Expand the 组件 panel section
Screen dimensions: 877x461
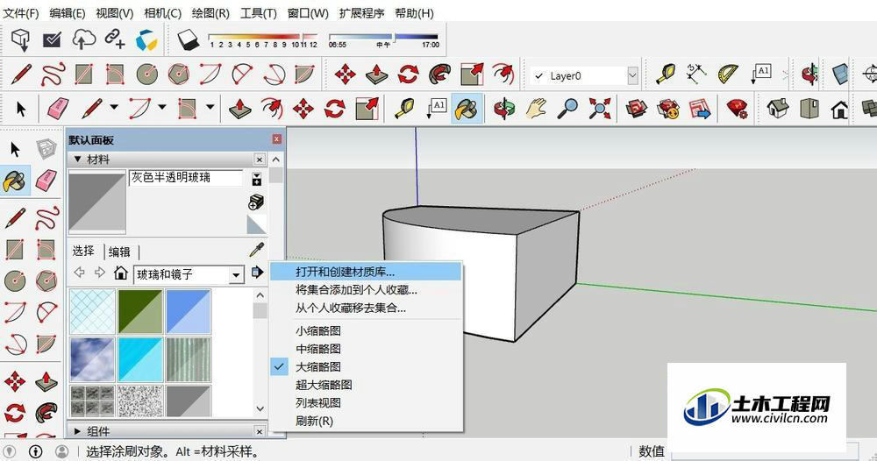tap(78, 431)
